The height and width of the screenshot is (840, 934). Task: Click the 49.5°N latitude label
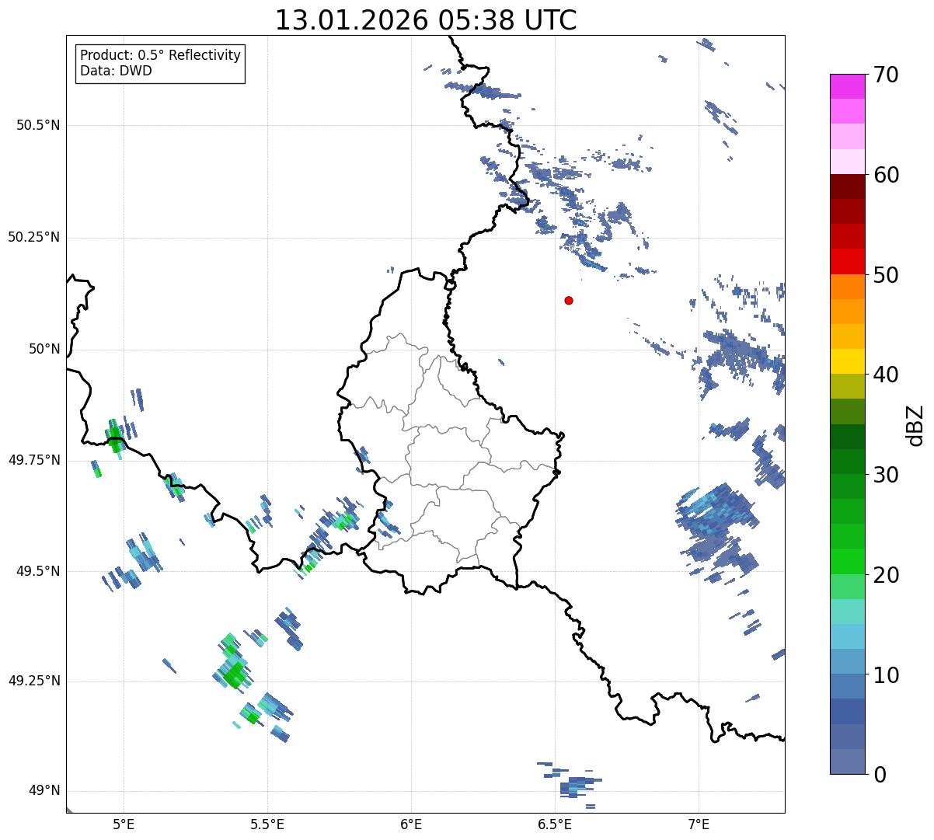pyautogui.click(x=38, y=571)
